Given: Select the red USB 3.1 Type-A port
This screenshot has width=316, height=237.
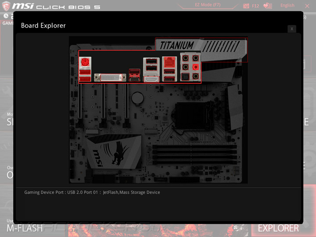Looking at the screenshot, I should click(x=134, y=72).
